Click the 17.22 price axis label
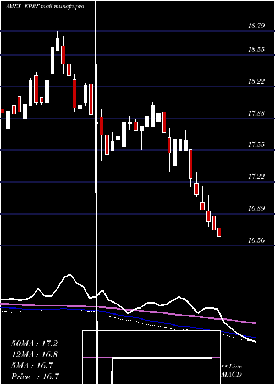Image resolution: width=275 pixels, height=385 pixels. click(x=256, y=177)
